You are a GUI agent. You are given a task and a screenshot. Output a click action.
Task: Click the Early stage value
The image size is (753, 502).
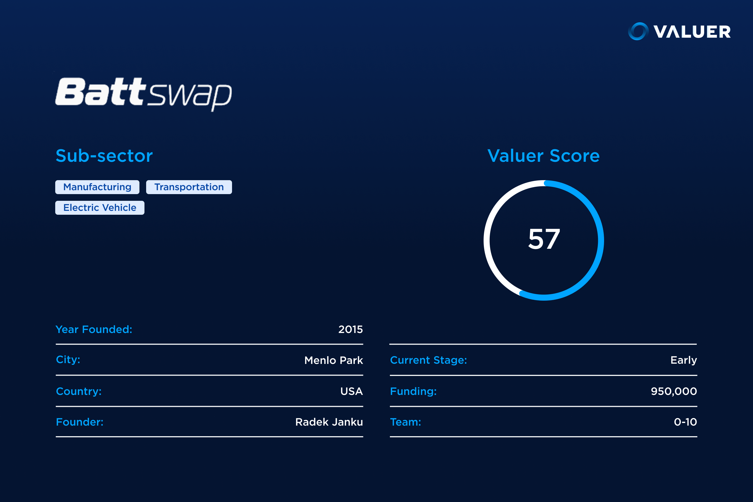point(684,360)
